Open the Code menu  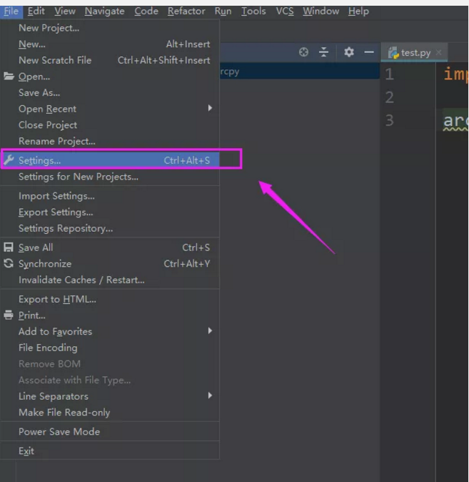(146, 11)
